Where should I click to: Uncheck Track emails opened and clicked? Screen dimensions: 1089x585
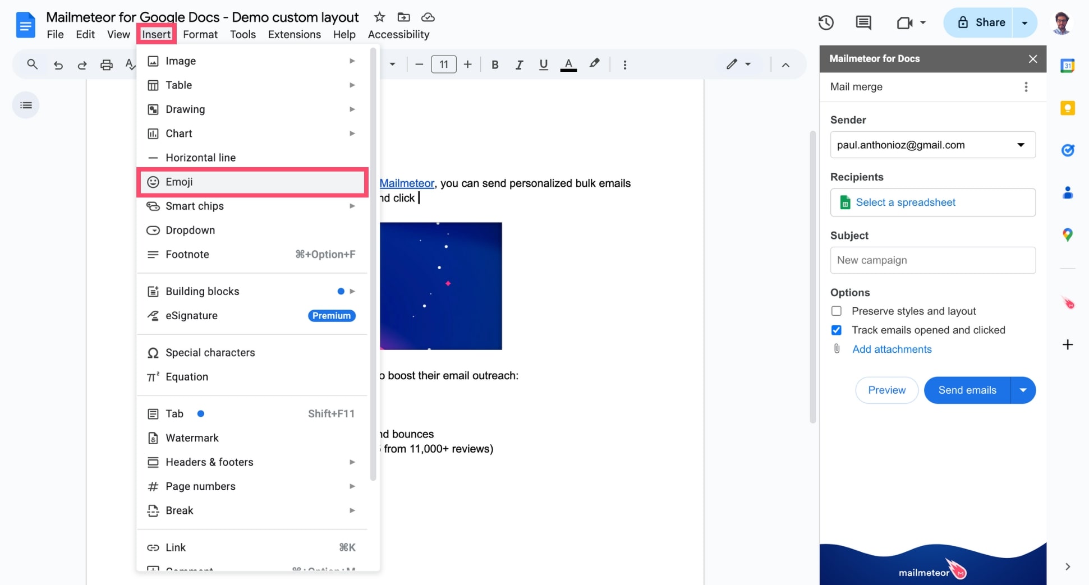[x=836, y=330]
